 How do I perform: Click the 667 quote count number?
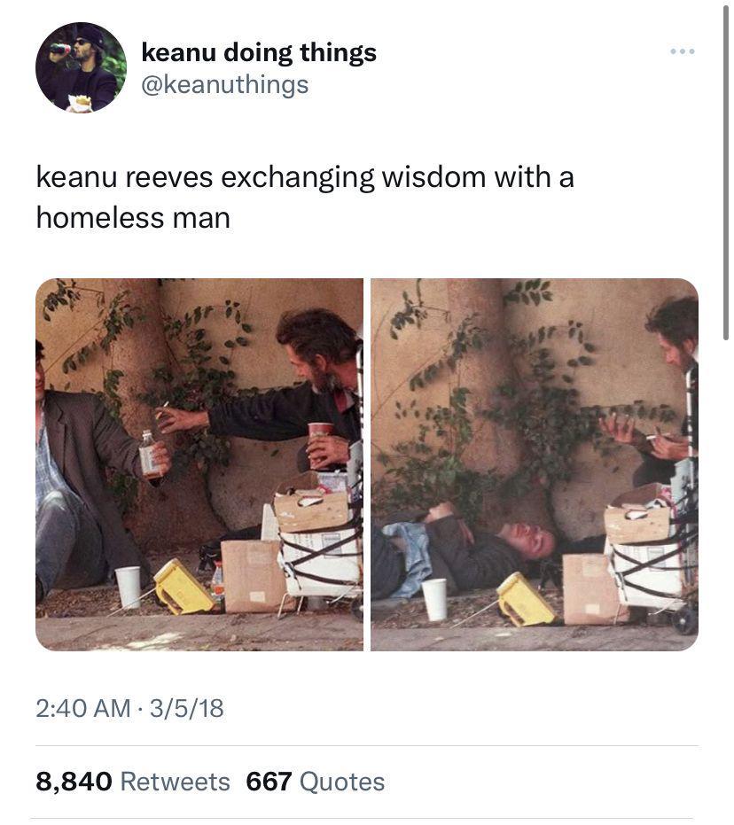tap(269, 782)
